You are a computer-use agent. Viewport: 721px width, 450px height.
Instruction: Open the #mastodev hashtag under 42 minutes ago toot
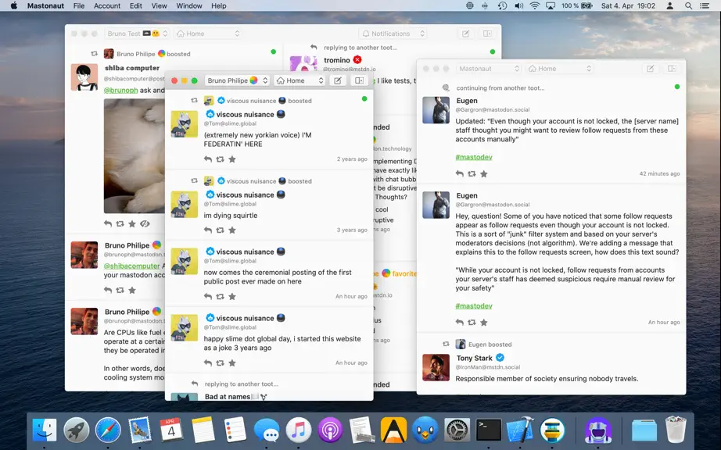click(474, 157)
